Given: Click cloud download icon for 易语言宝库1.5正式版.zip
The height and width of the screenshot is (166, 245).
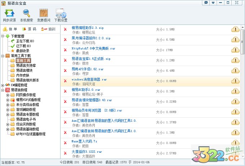Looking at the screenshot, I should (235, 60).
